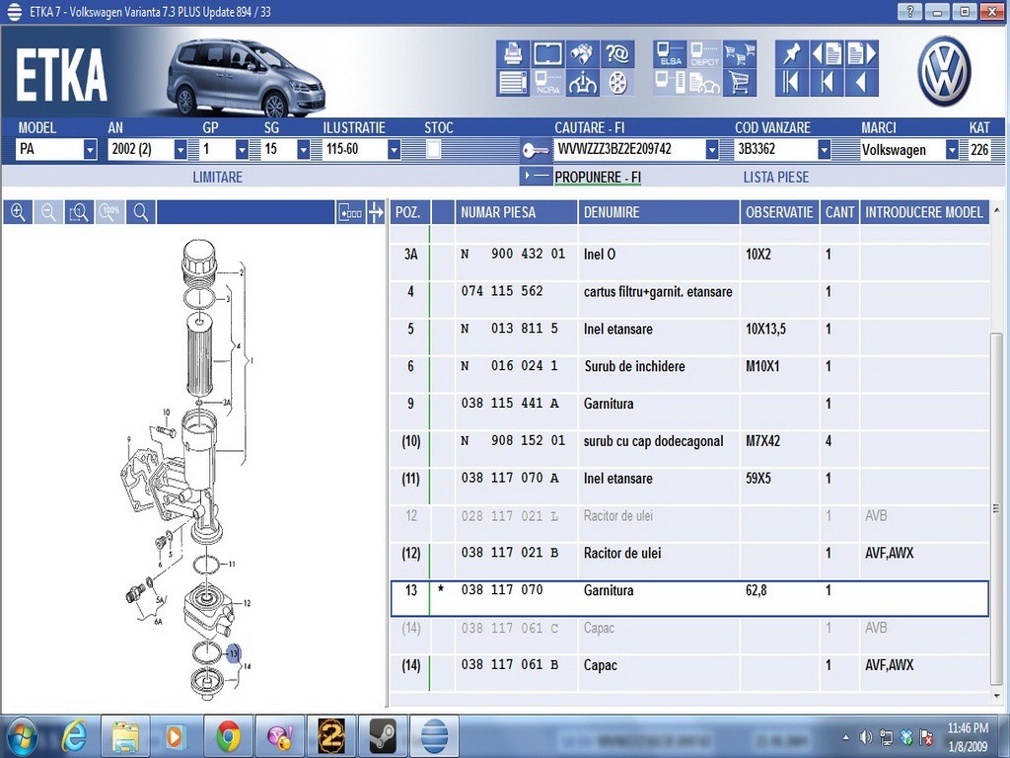Viewport: 1010px width, 758px height.
Task: Expand the PROPUNERE - FI arrow
Action: pyautogui.click(x=536, y=176)
